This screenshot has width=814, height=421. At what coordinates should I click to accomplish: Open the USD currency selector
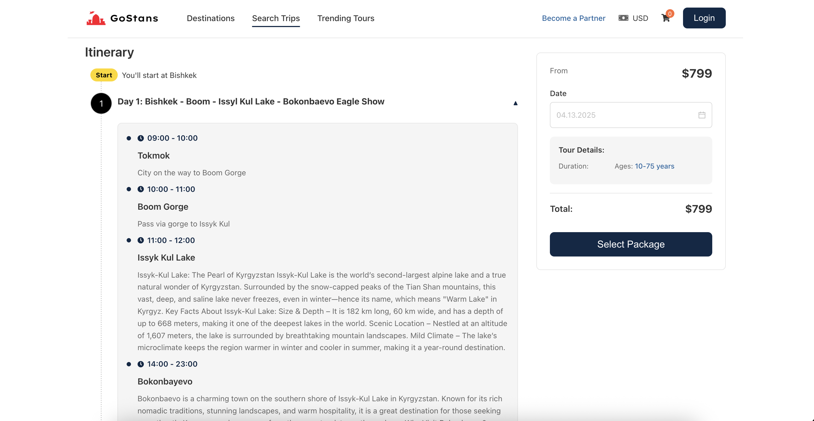[x=640, y=18]
